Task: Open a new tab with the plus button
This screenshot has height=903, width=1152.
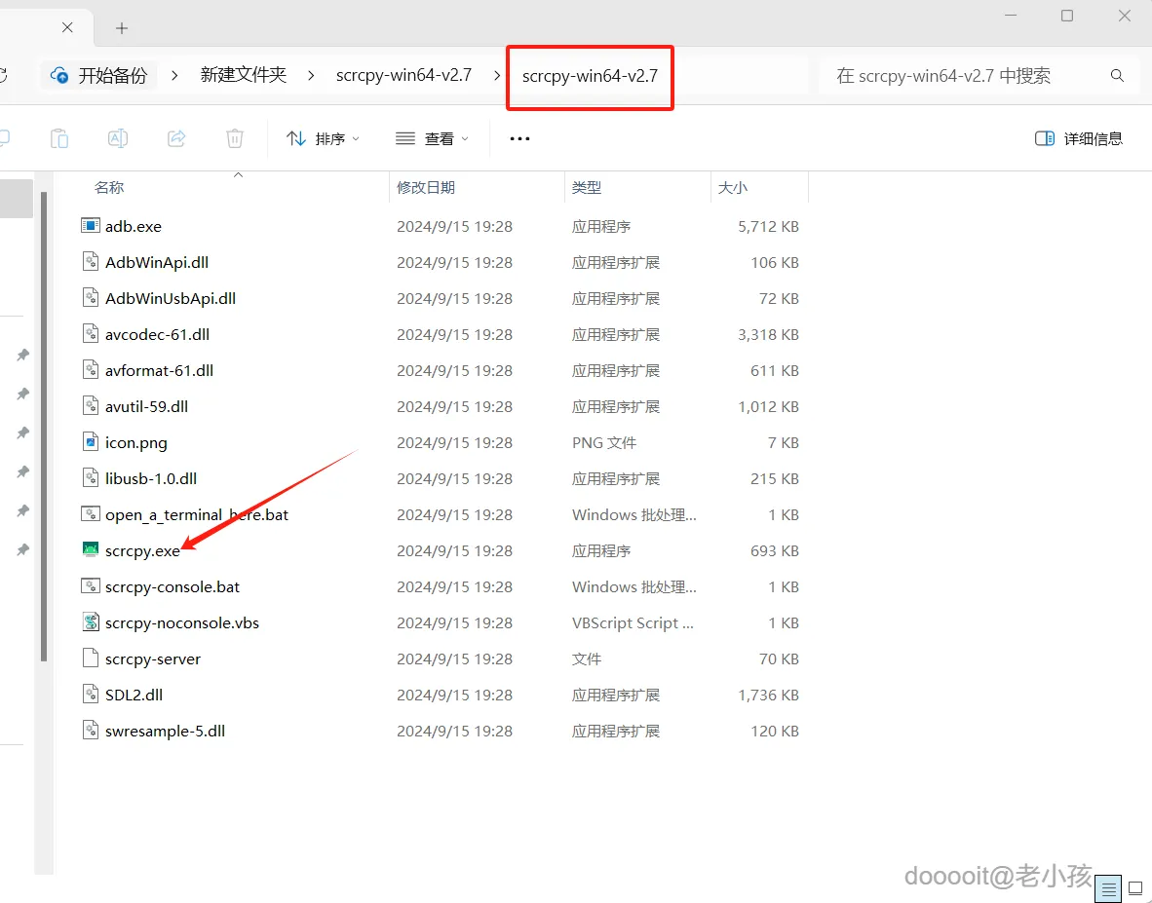Action: click(x=121, y=27)
